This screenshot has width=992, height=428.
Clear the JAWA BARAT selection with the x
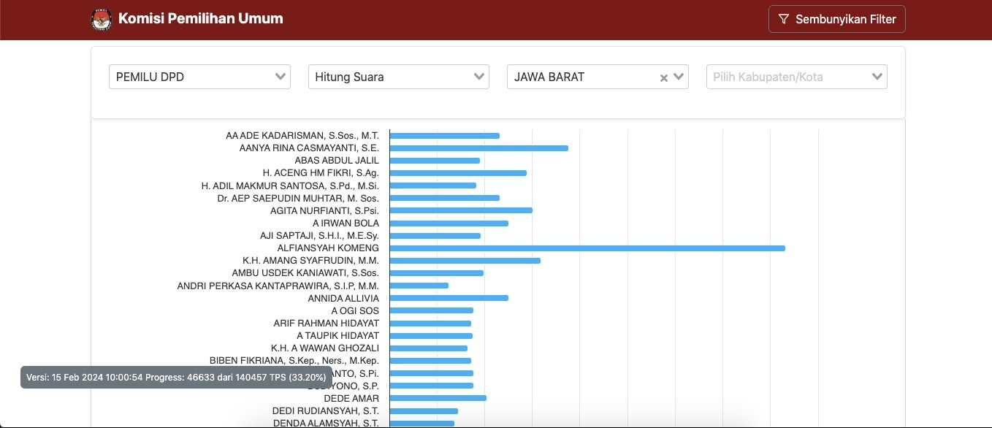[664, 77]
